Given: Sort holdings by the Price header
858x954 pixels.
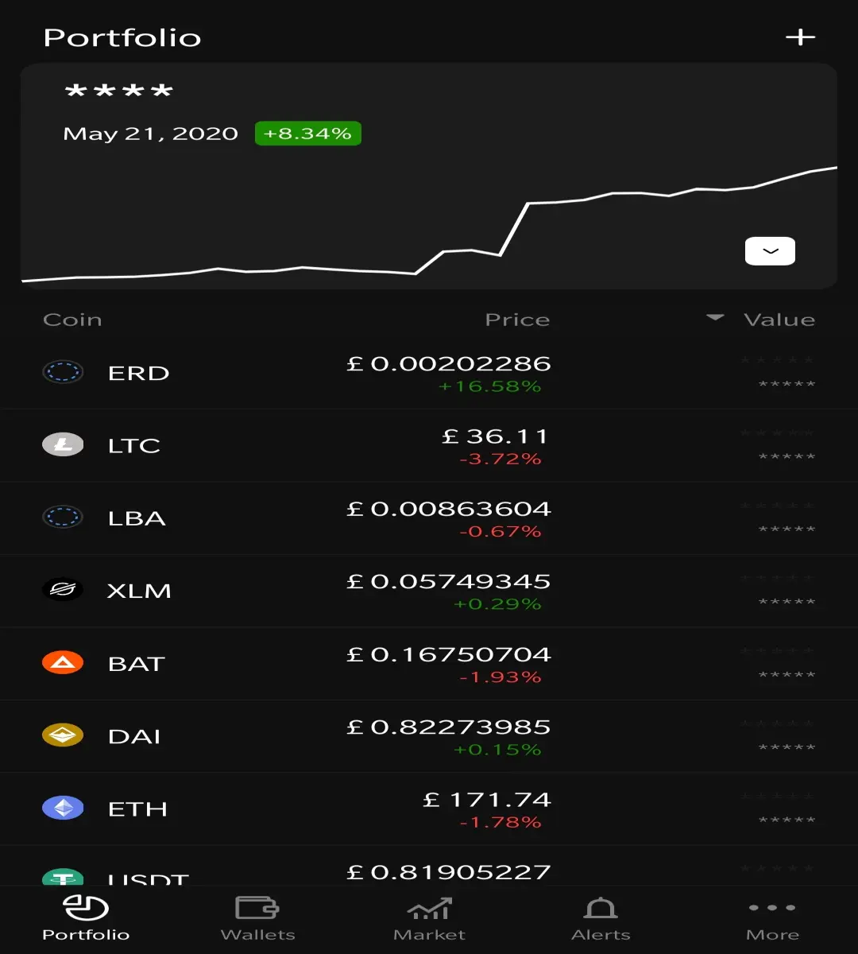Looking at the screenshot, I should point(517,320).
